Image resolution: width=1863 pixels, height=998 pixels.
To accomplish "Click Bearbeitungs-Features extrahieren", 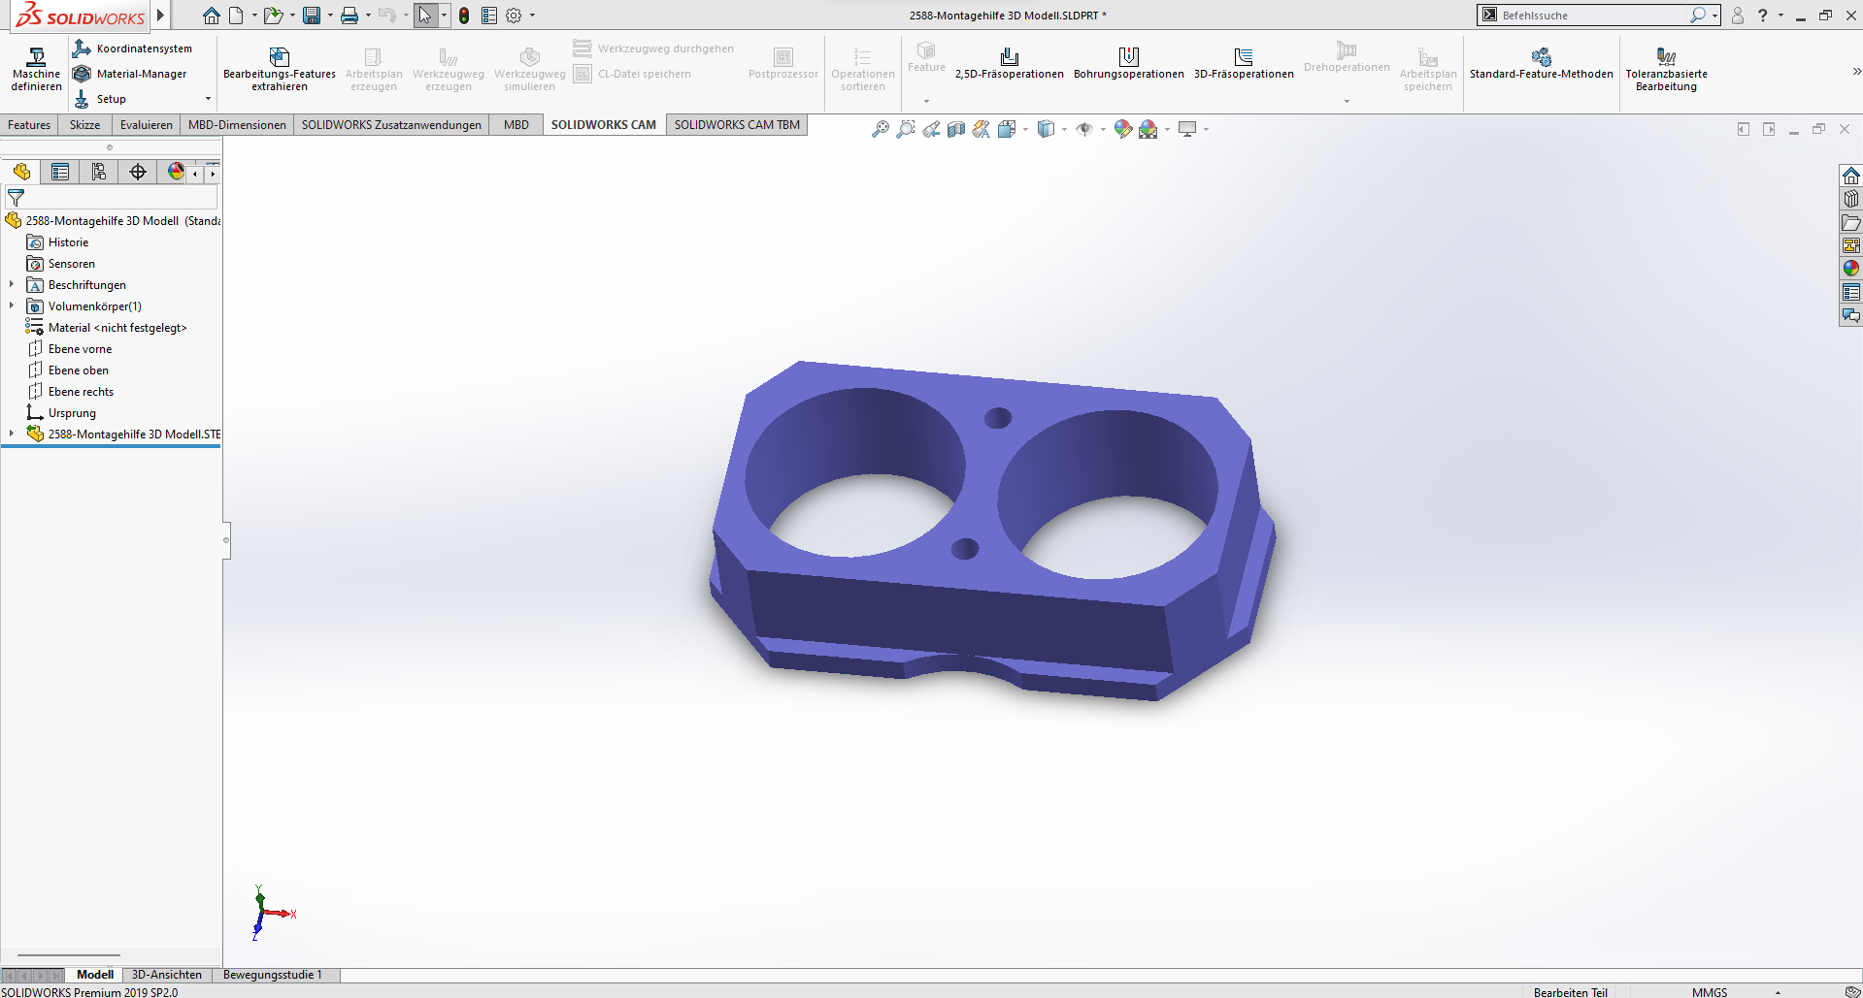I will 280,68.
